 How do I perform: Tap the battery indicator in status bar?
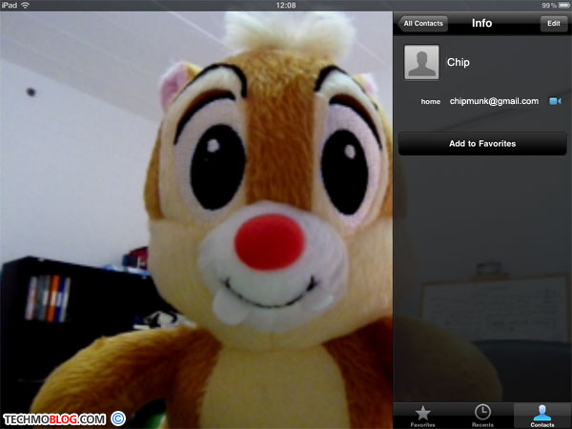pyautogui.click(x=564, y=6)
